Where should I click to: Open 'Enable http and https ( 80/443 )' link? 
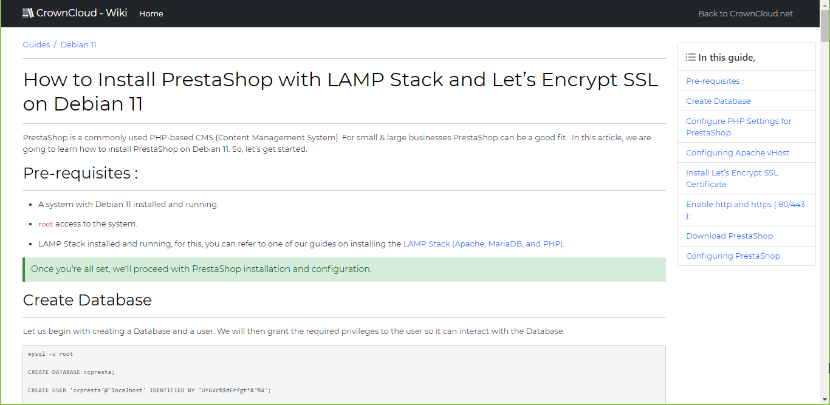(x=745, y=209)
